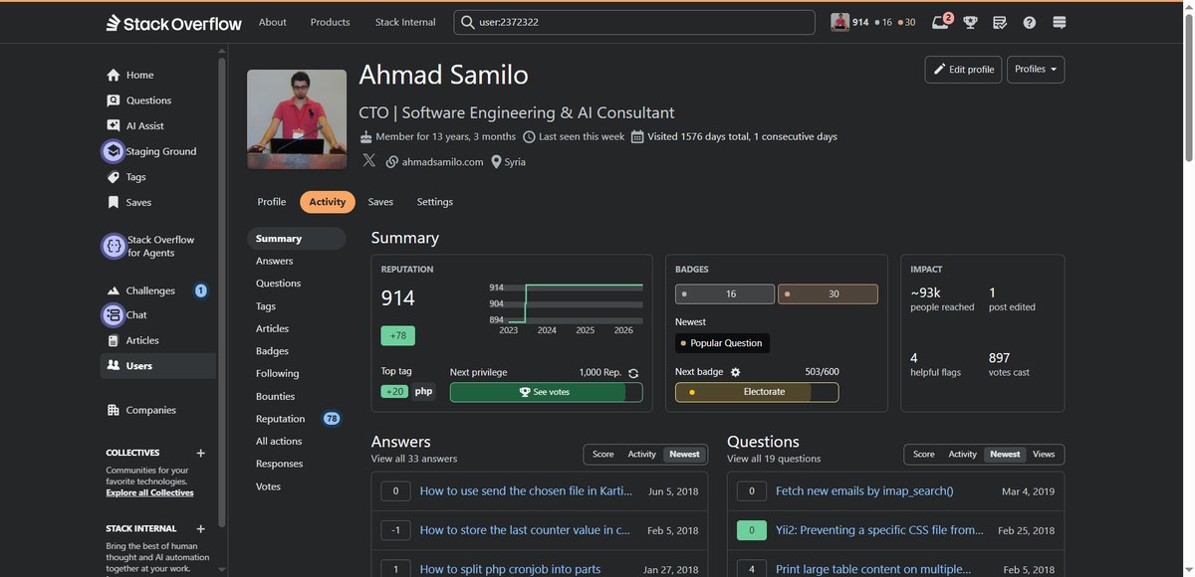Open answer How to split php cronjob
Screen dimensions: 1195x577
coord(510,569)
